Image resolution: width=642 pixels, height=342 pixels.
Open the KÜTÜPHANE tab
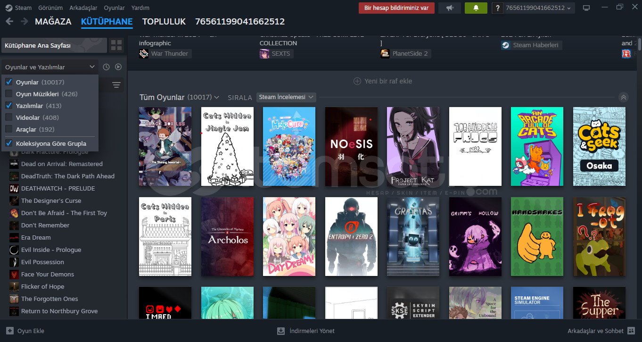(x=107, y=22)
